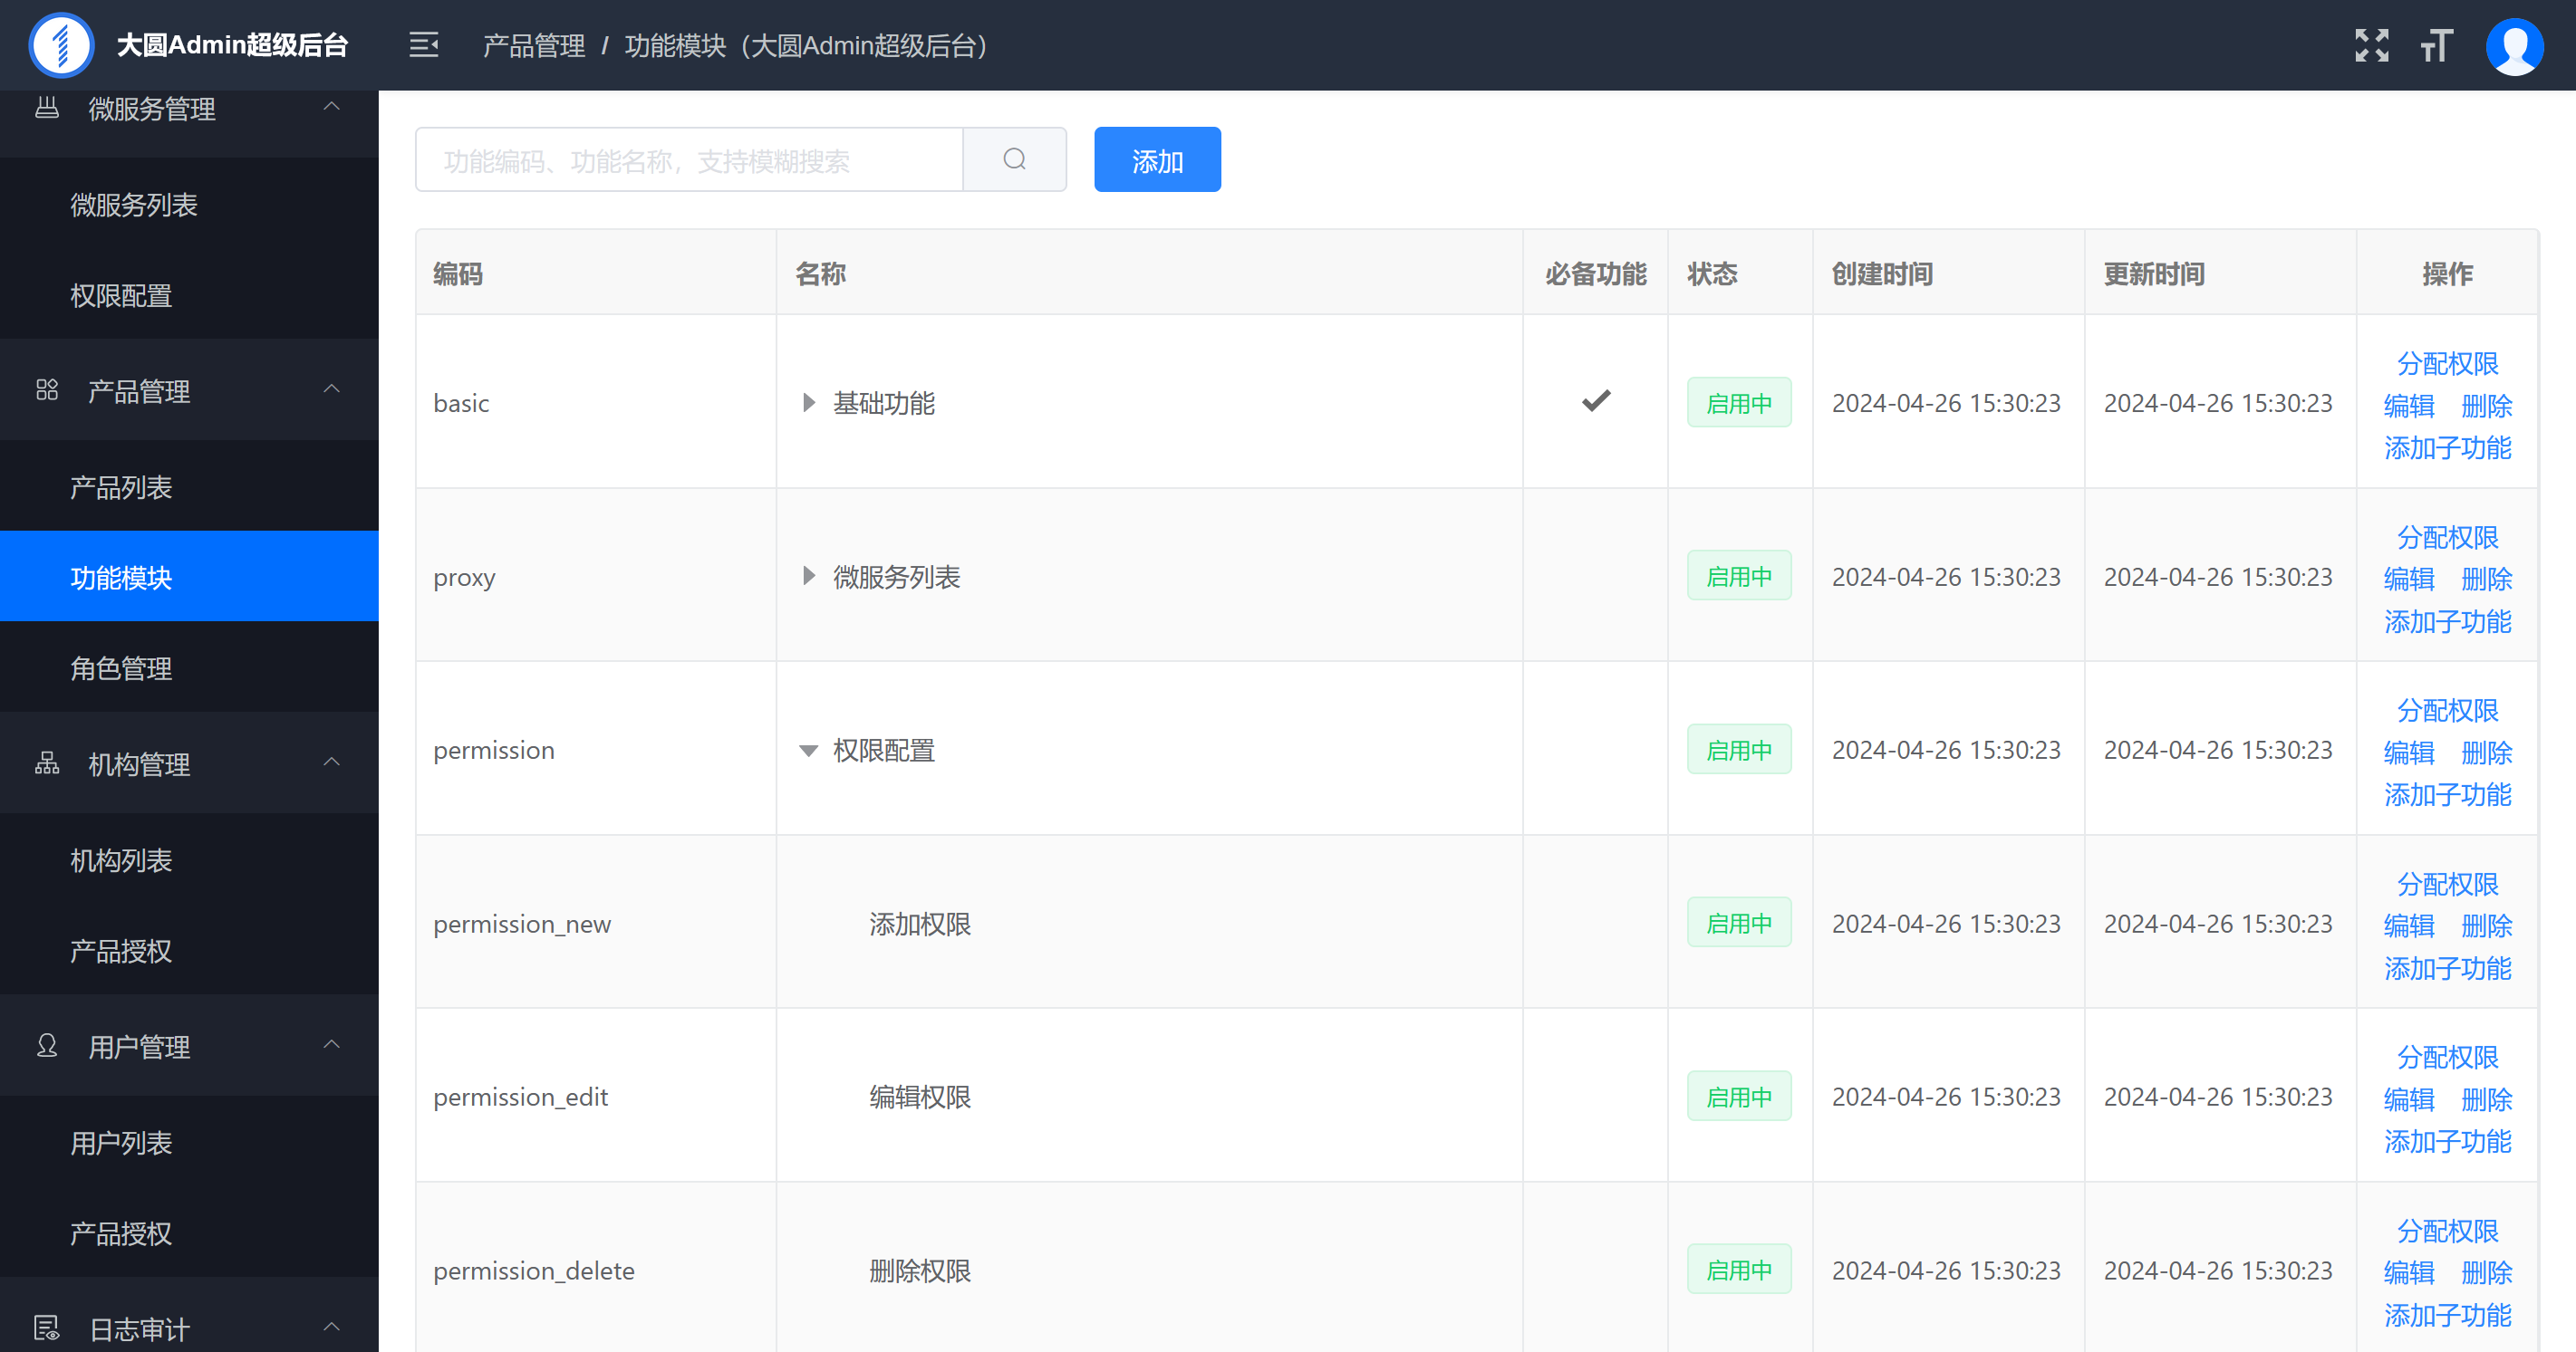
Task: Collapse the 权限配置 row triangle
Action: (x=808, y=751)
